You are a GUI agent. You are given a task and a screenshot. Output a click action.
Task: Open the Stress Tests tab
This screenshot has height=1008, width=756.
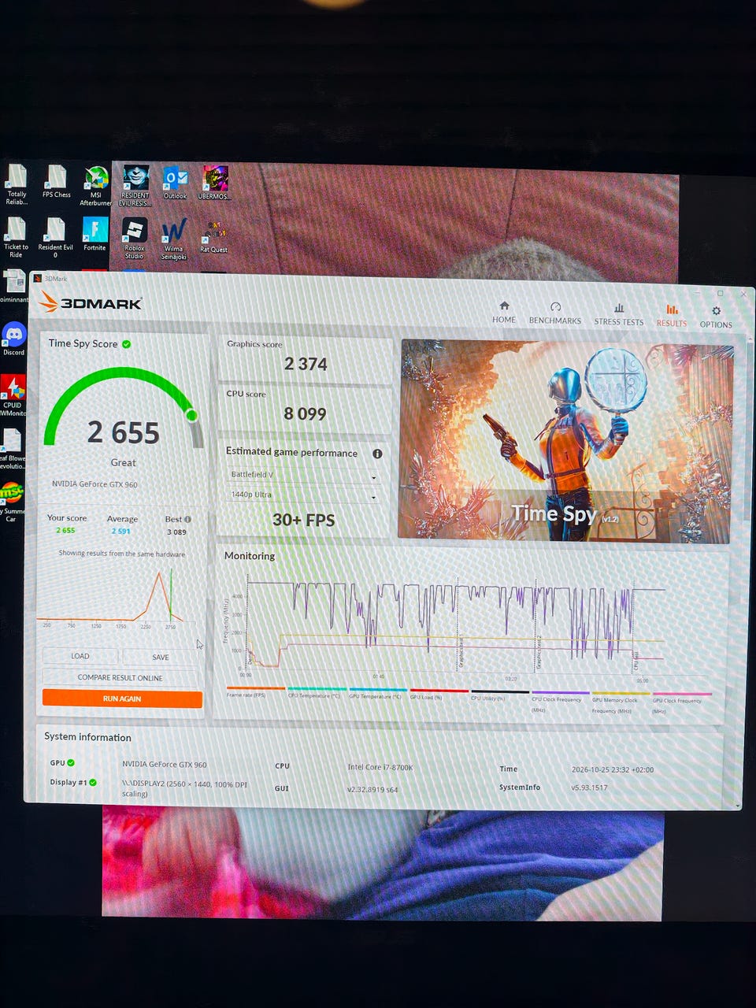tap(619, 314)
